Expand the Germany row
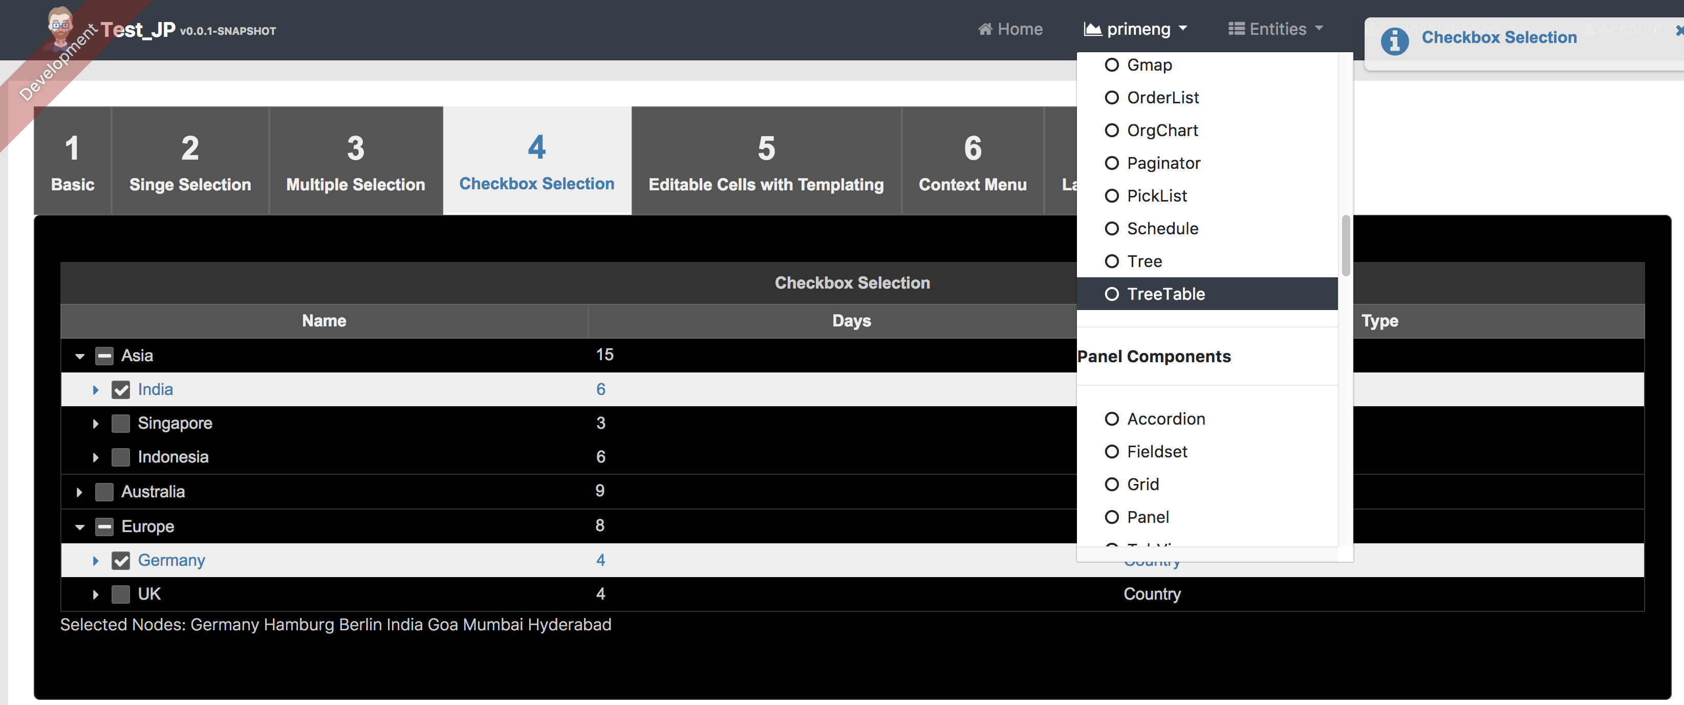The image size is (1684, 705). (x=95, y=561)
